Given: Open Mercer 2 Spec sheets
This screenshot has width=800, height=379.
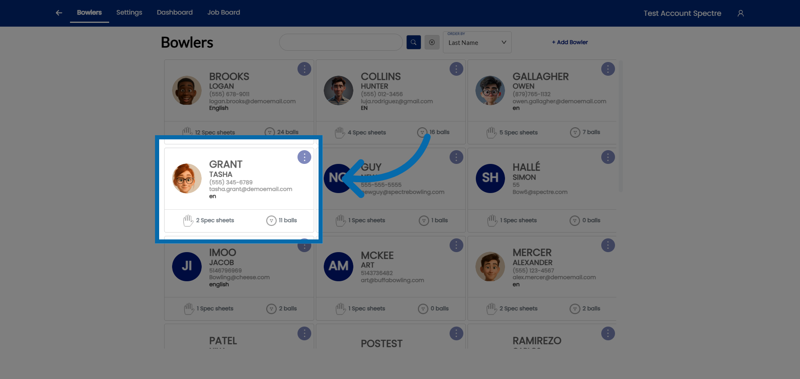Looking at the screenshot, I should [x=512, y=309].
